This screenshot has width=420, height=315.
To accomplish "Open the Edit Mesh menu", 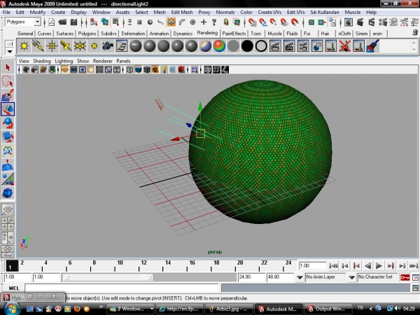I will tap(182, 12).
